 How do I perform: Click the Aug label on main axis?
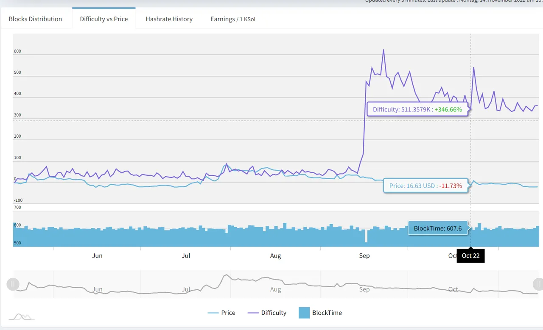coord(275,255)
